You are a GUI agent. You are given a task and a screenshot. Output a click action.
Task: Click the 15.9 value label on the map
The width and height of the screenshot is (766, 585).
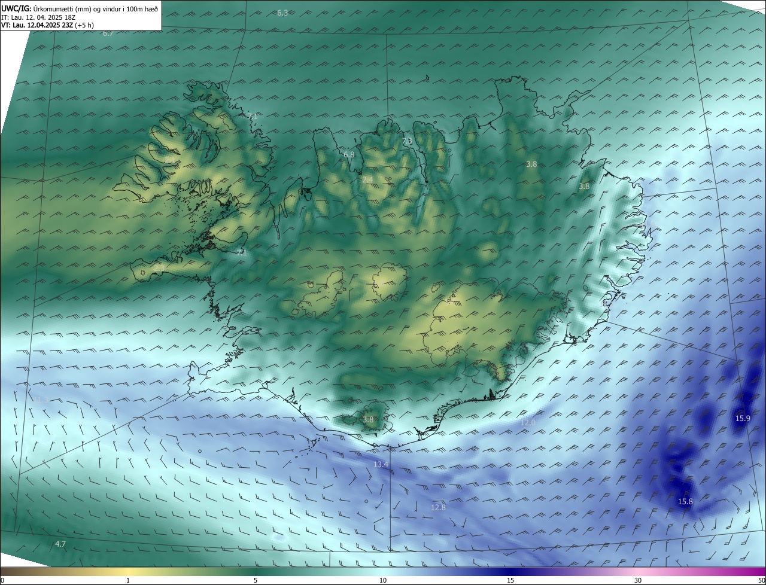(x=742, y=419)
